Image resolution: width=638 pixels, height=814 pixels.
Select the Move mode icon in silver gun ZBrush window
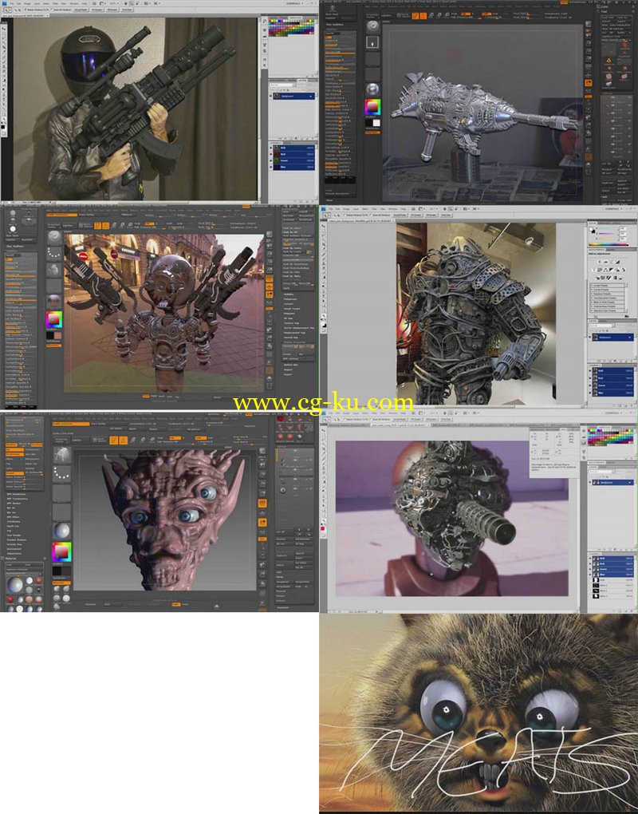click(431, 15)
